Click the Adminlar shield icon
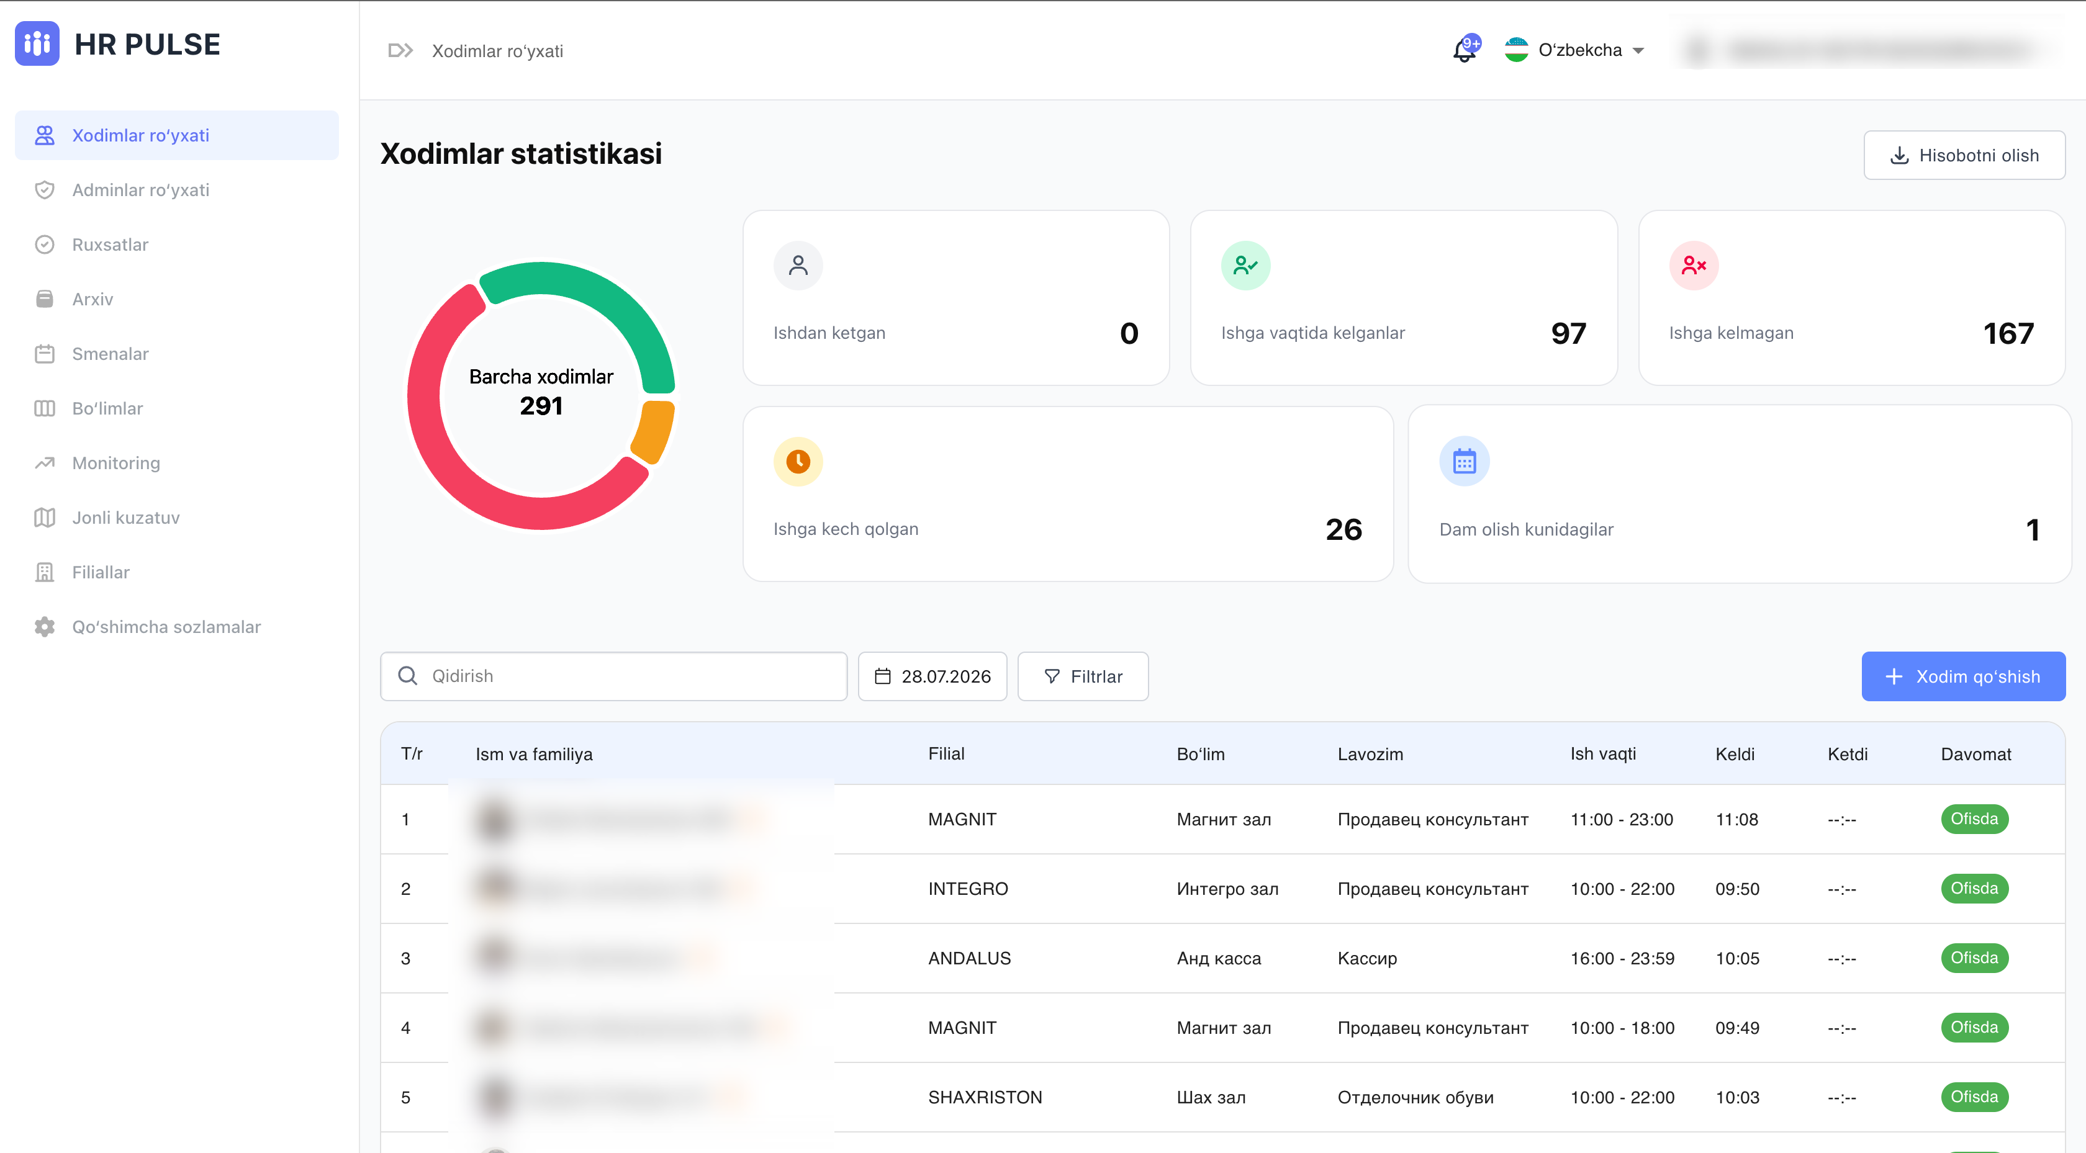 [x=45, y=189]
